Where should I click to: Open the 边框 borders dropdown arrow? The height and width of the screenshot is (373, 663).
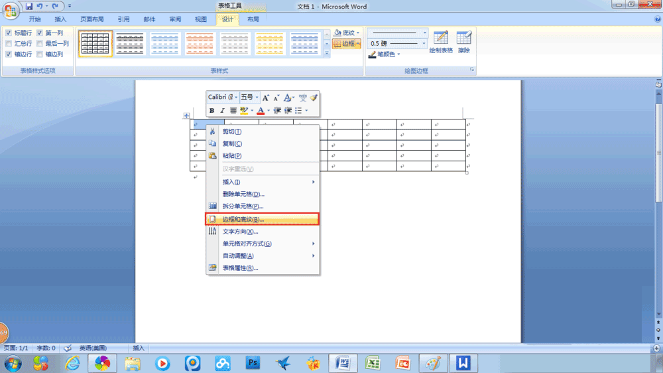click(x=358, y=44)
